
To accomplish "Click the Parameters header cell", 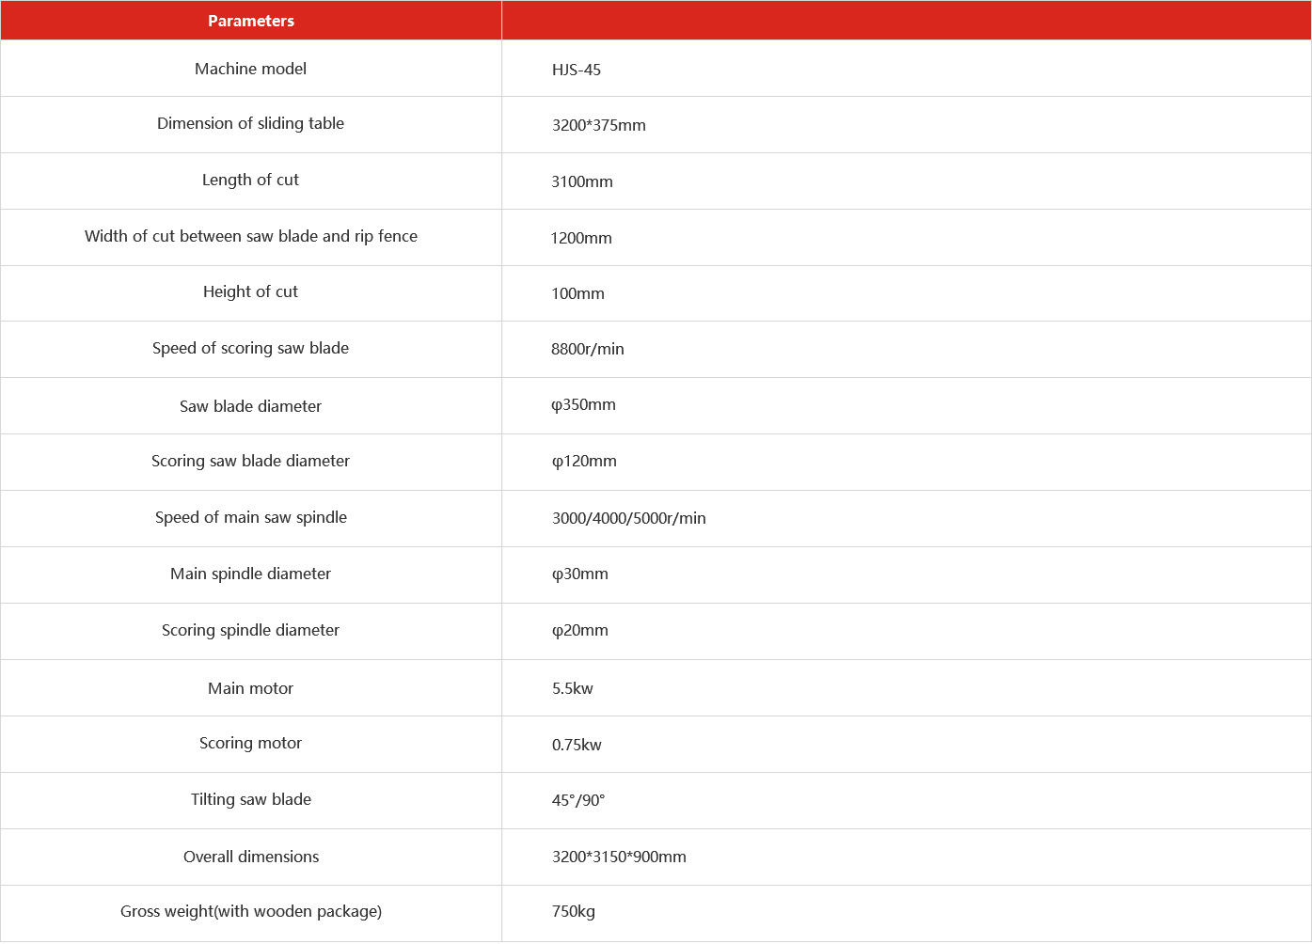I will pos(250,21).
